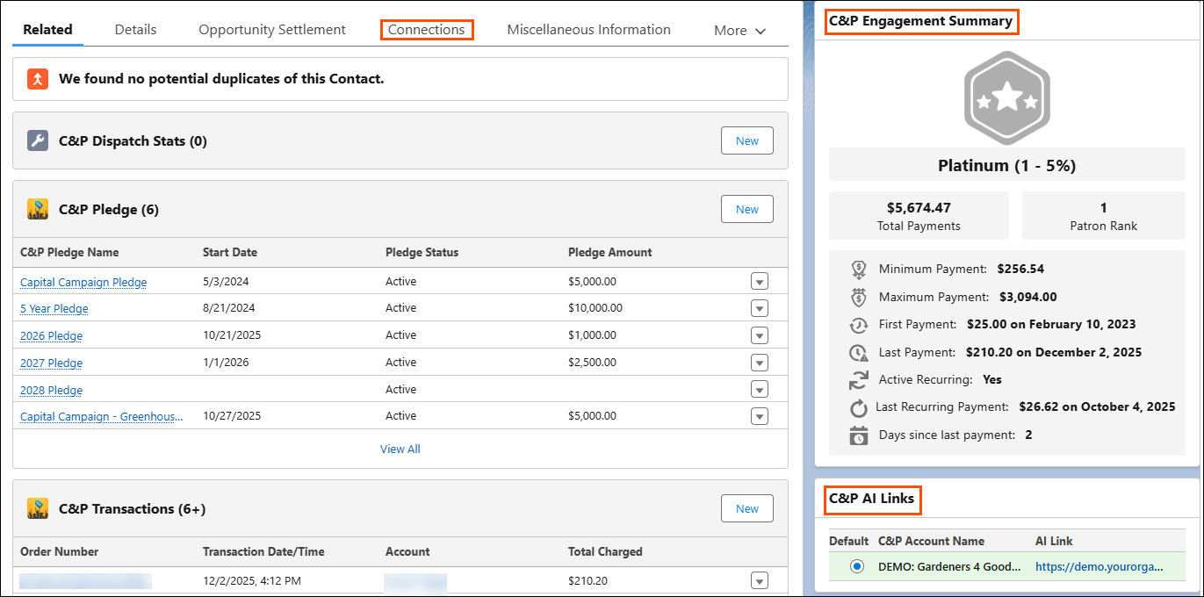Click the Days since last payment calendar icon

[859, 435]
